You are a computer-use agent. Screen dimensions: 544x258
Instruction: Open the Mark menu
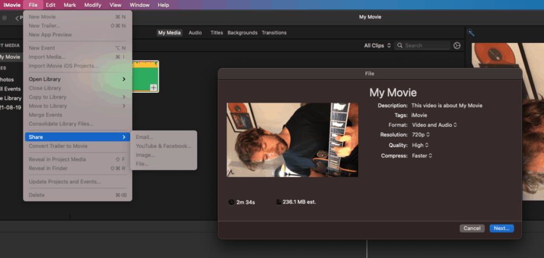(70, 5)
